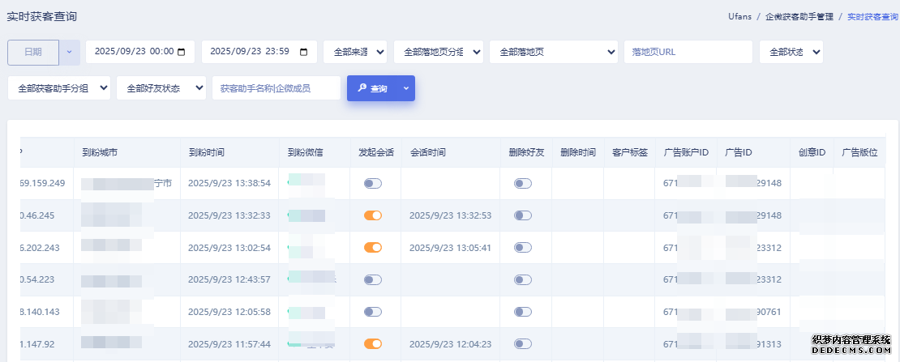Click the 落地页URL input field

(x=688, y=52)
